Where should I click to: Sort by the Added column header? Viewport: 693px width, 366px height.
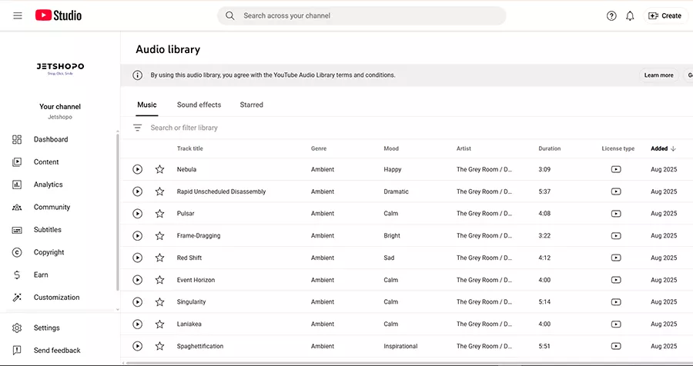pyautogui.click(x=664, y=149)
